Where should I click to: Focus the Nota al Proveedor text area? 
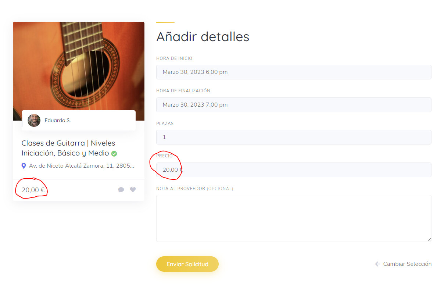pos(294,218)
